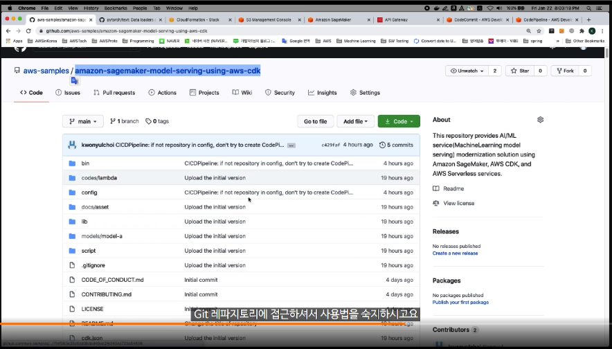Open the Pull requests tab

[114, 93]
